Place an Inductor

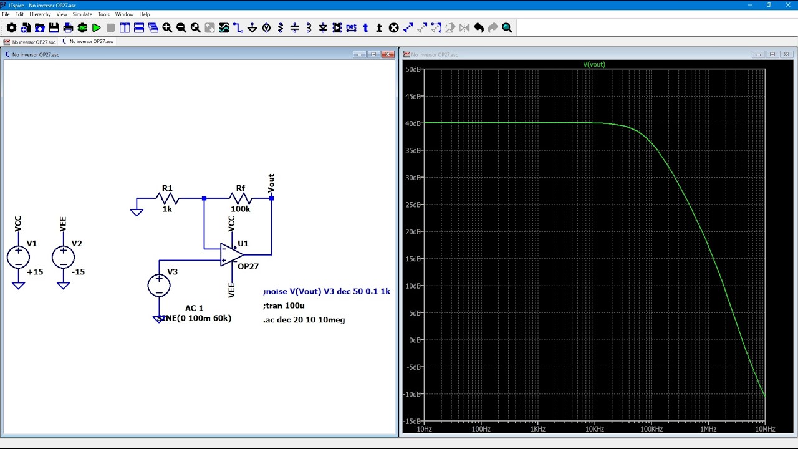[309, 27]
